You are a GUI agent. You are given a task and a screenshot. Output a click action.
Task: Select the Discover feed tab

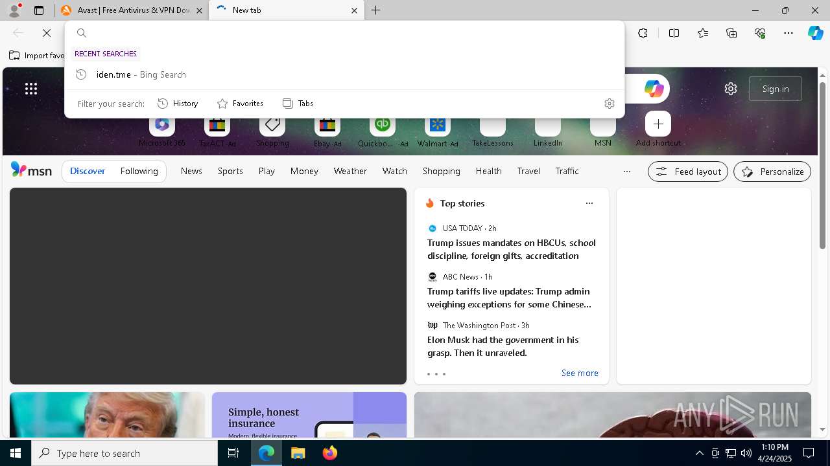(88, 172)
